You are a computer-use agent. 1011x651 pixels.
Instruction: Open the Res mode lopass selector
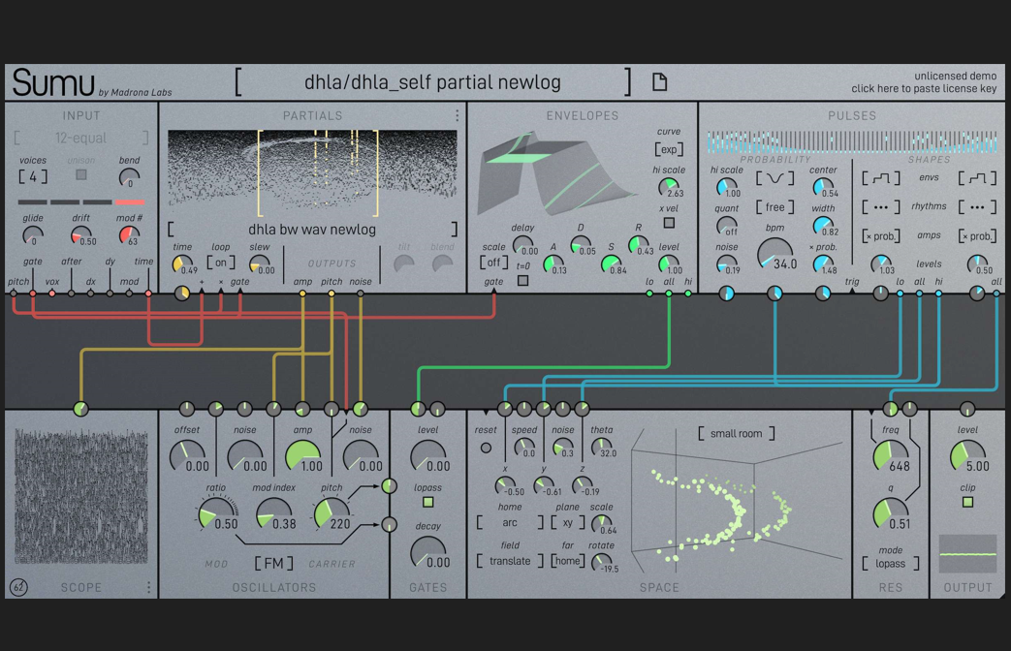pos(891,564)
